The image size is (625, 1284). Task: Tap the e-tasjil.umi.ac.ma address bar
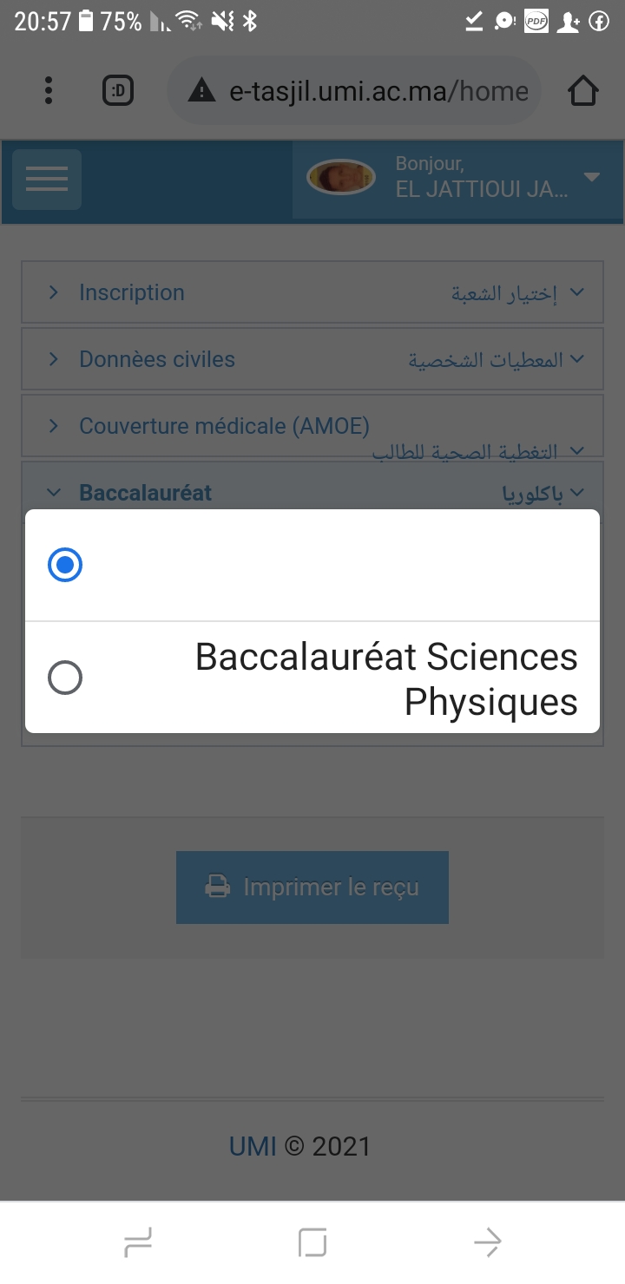click(x=378, y=91)
